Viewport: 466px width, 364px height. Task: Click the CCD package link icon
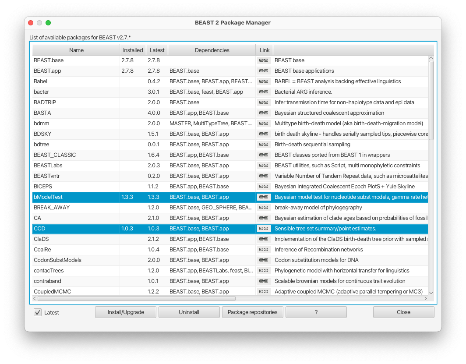[264, 229]
